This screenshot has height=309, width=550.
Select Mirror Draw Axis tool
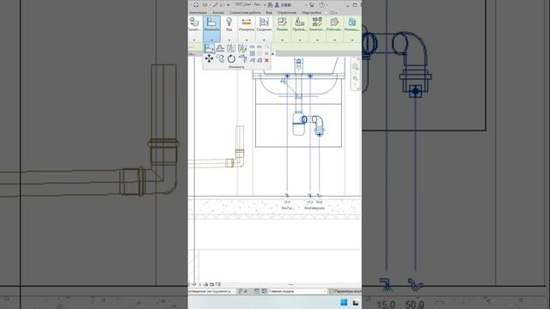242,48
